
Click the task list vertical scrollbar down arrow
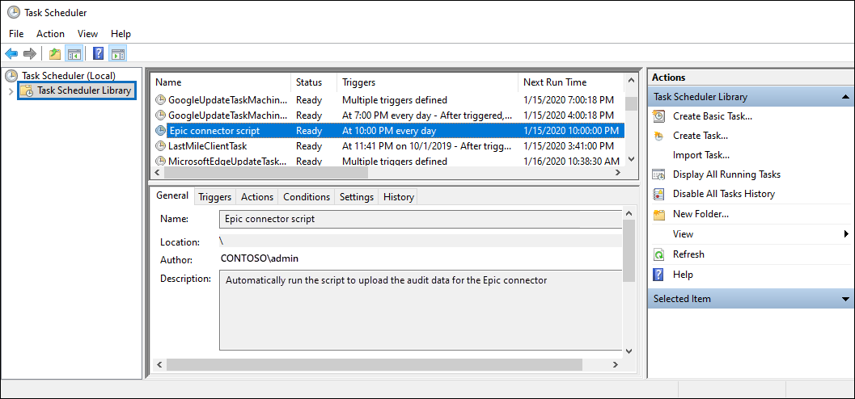pyautogui.click(x=631, y=159)
